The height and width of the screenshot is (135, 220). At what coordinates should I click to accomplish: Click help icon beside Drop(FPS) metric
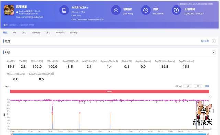(77, 61)
